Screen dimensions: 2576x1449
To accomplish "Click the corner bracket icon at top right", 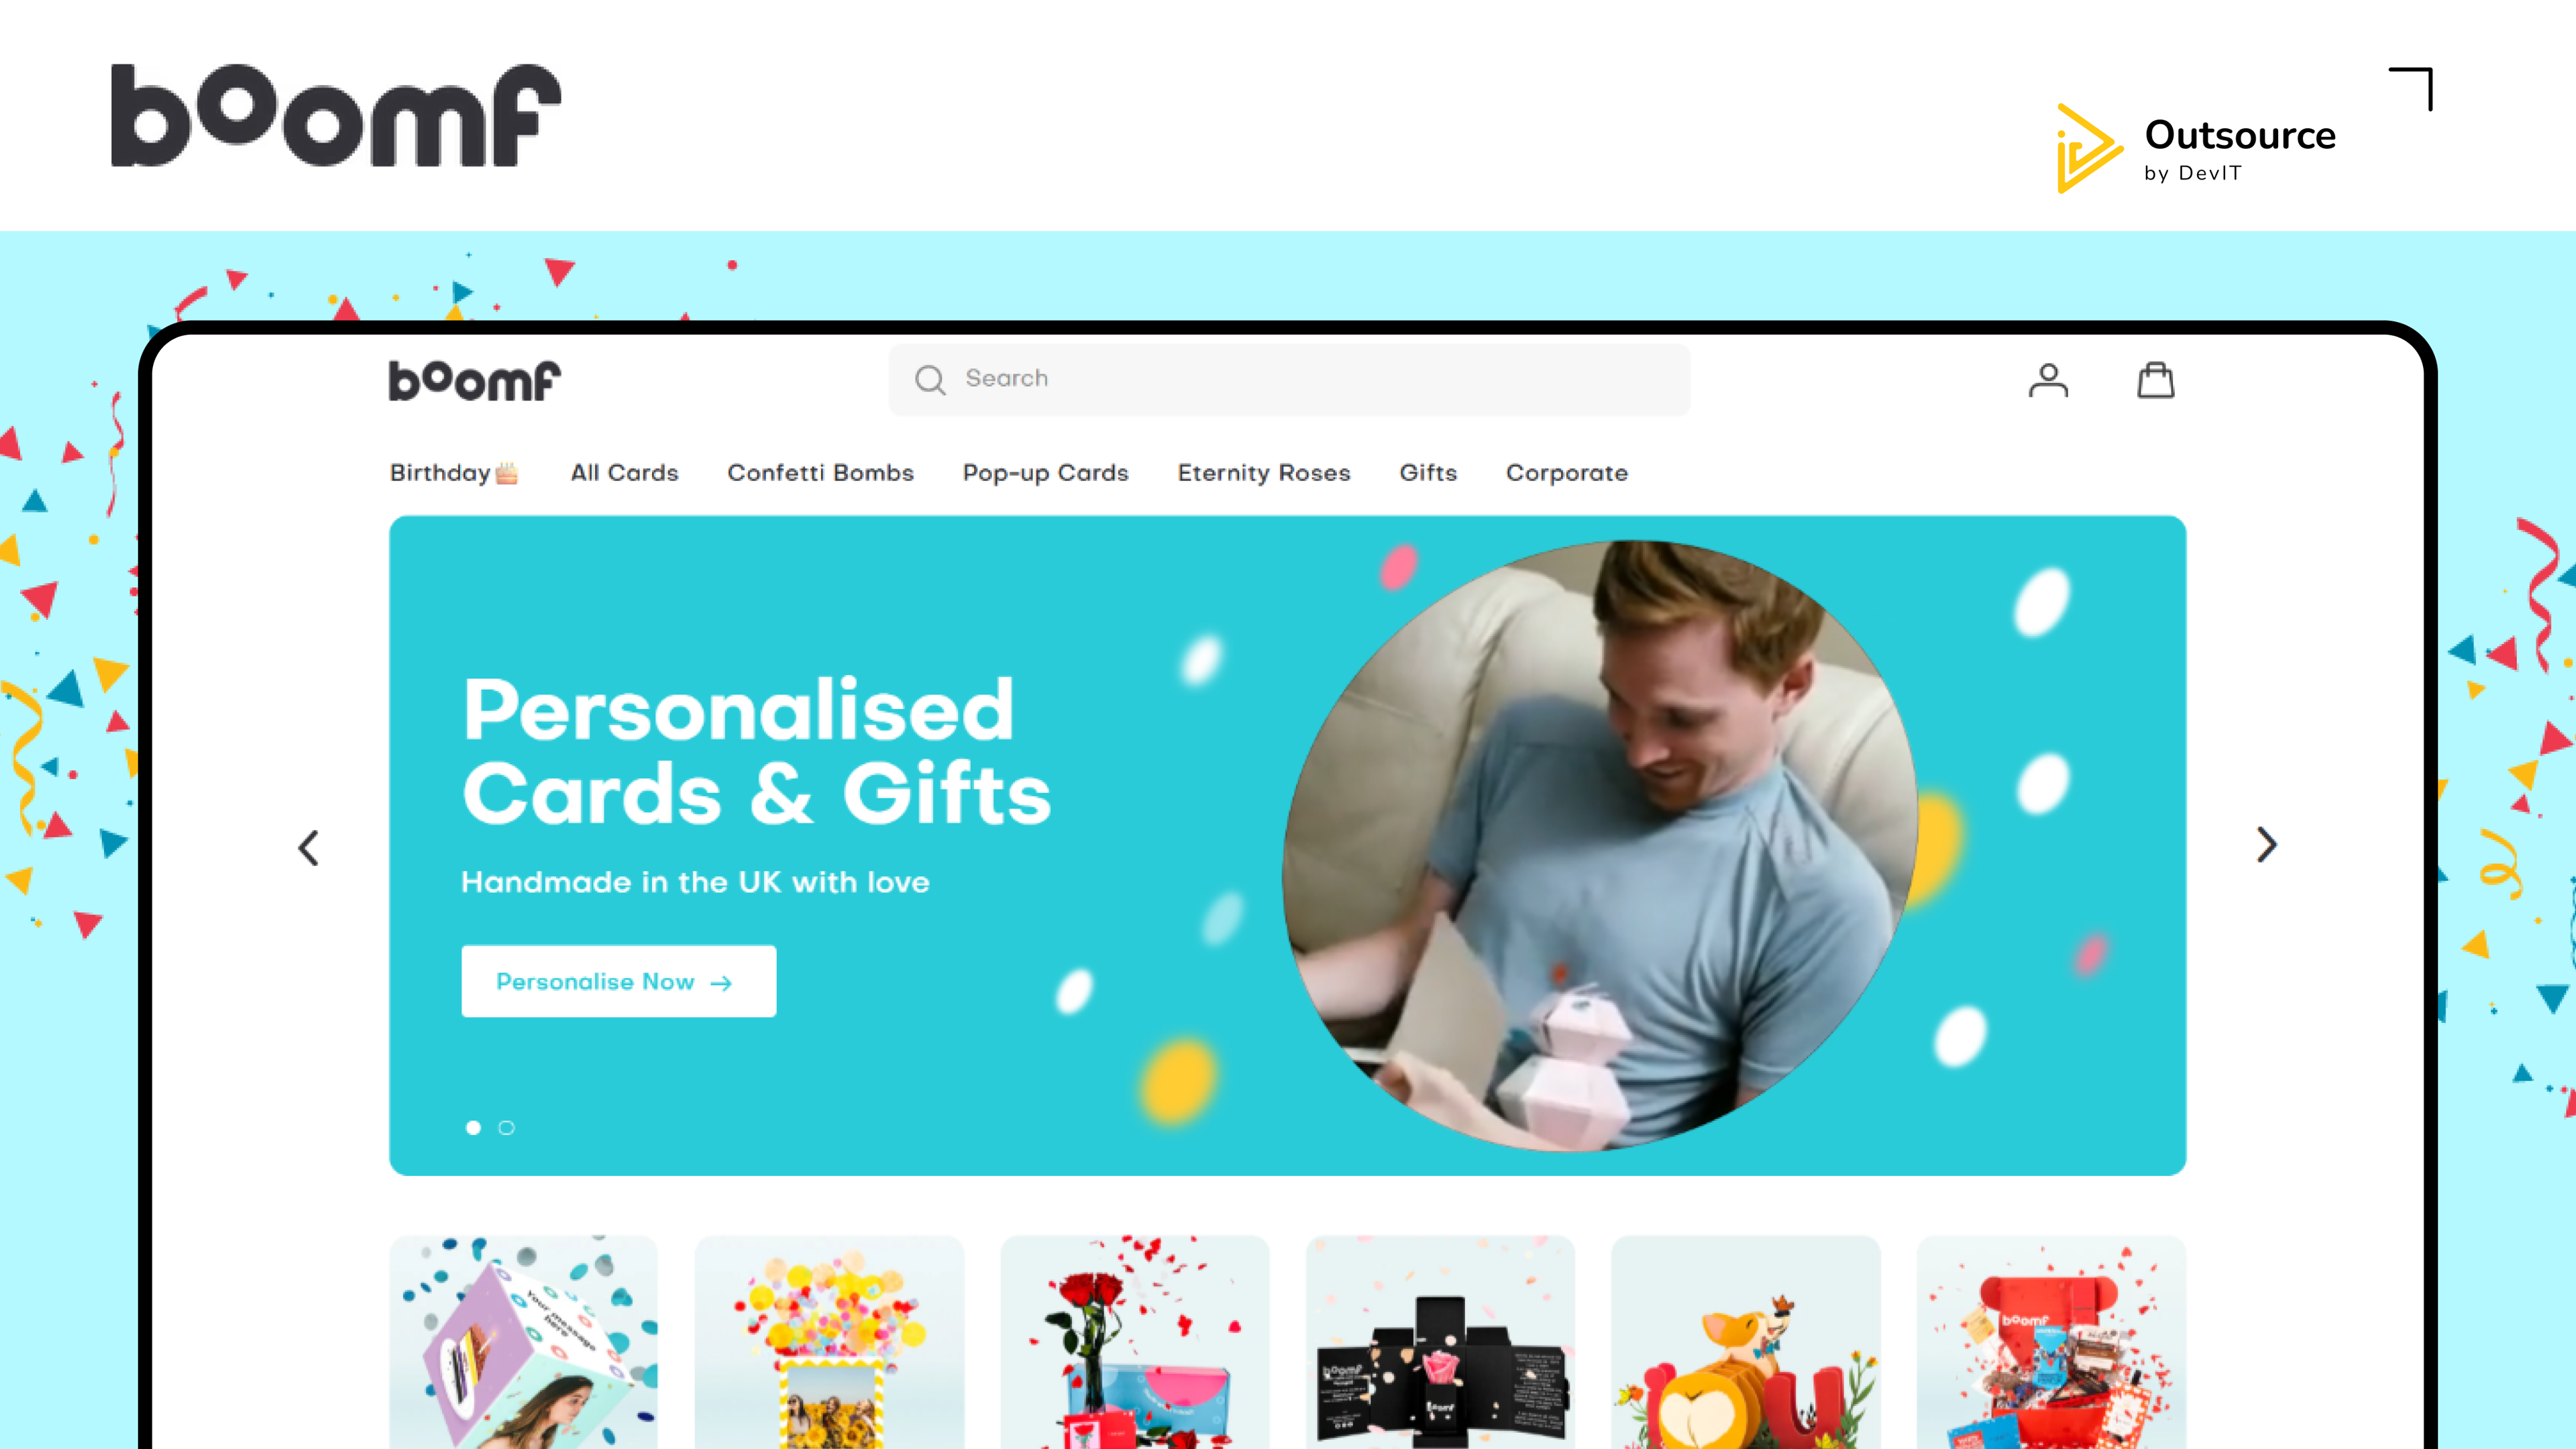I will (x=2411, y=89).
